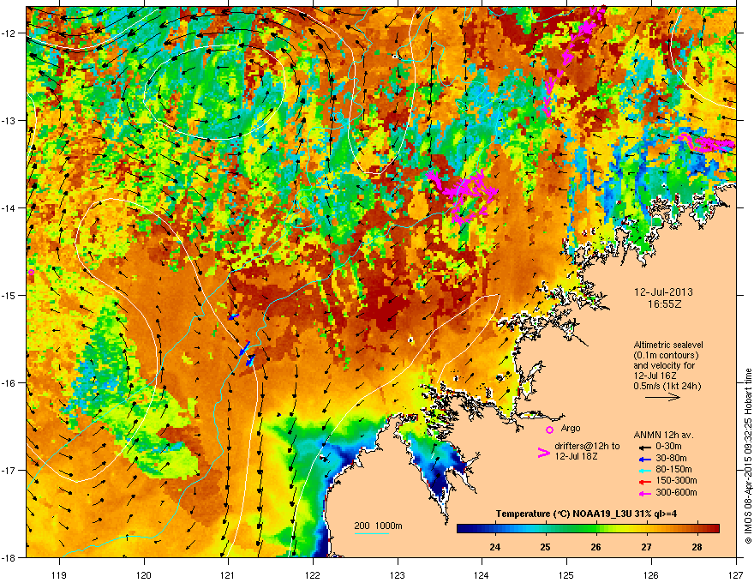
Task: Click the longitude axis label 123
Action: (x=398, y=574)
